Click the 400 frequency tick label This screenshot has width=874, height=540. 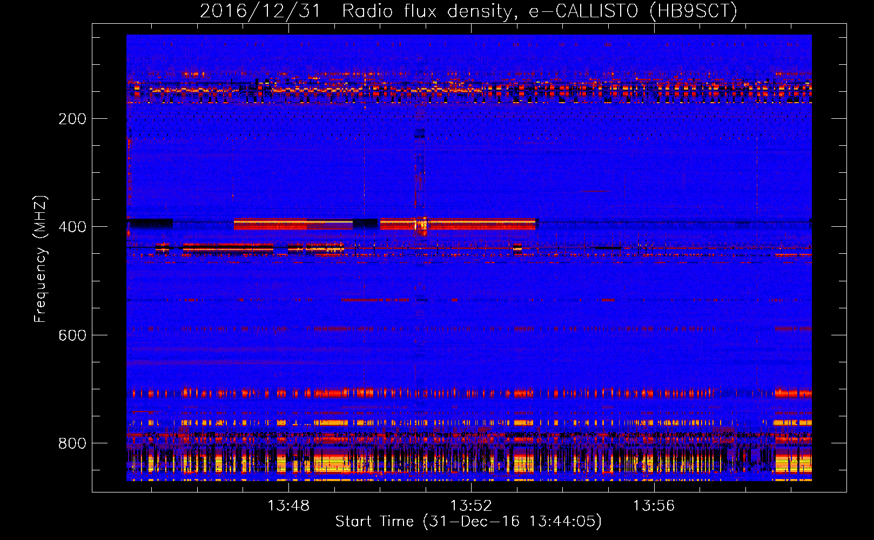click(72, 227)
